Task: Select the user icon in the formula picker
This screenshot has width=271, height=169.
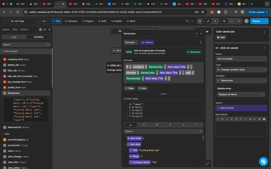Action: tap(184, 125)
